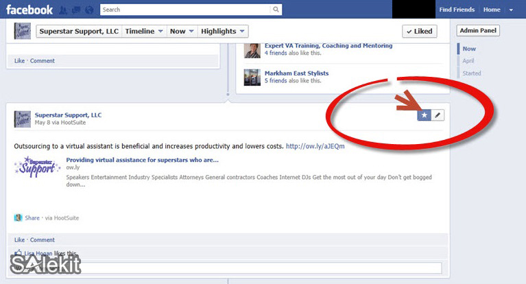Click the pencil edit icon on post
The width and height of the screenshot is (526, 284).
point(438,115)
